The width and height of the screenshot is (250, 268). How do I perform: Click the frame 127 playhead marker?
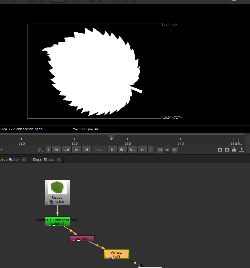click(x=111, y=138)
